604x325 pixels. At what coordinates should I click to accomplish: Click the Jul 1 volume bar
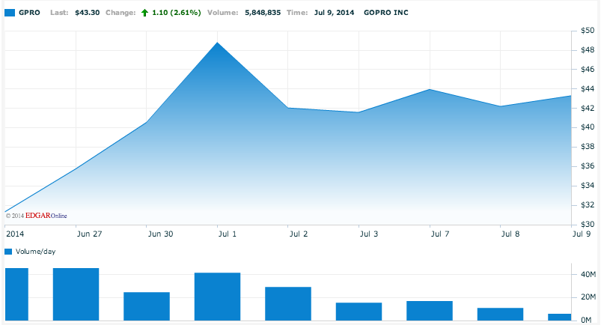click(218, 297)
